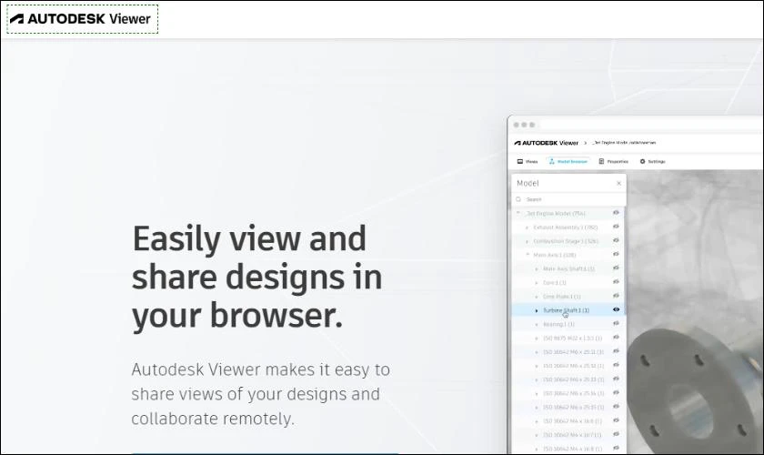Toggle visibility eye for Main Axis:1
Image resolution: width=764 pixels, height=455 pixels.
click(x=616, y=255)
